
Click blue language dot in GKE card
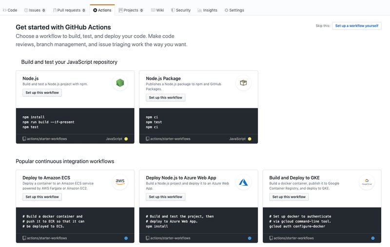tap(373, 238)
